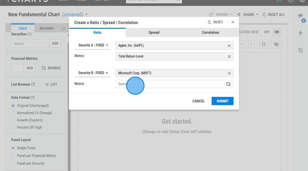Click the Securities (?) help label

[21, 34]
